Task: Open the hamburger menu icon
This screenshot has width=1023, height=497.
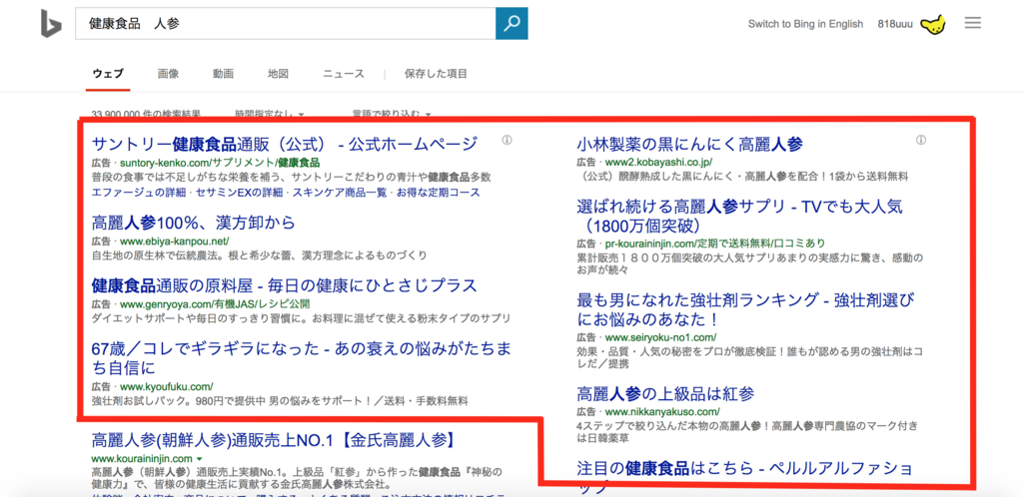Action: pyautogui.click(x=973, y=23)
